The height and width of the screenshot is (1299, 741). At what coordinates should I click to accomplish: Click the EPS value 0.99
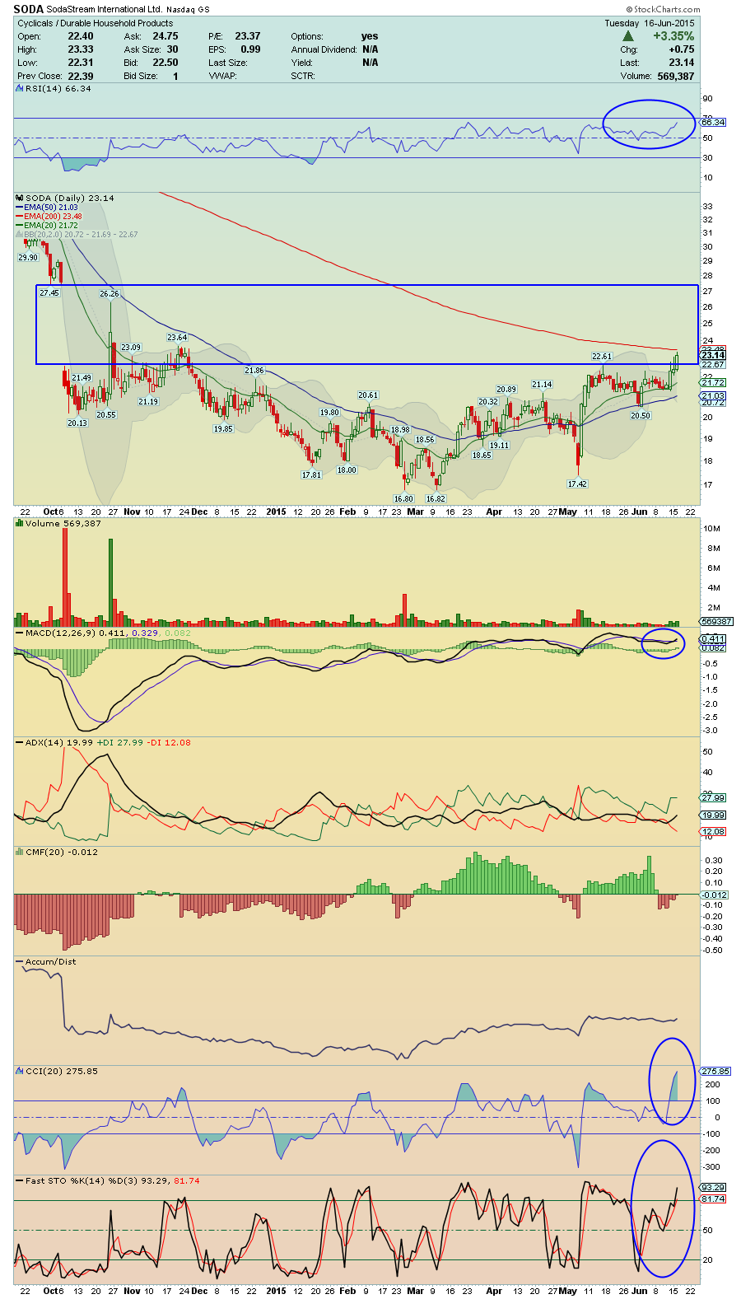click(x=250, y=49)
